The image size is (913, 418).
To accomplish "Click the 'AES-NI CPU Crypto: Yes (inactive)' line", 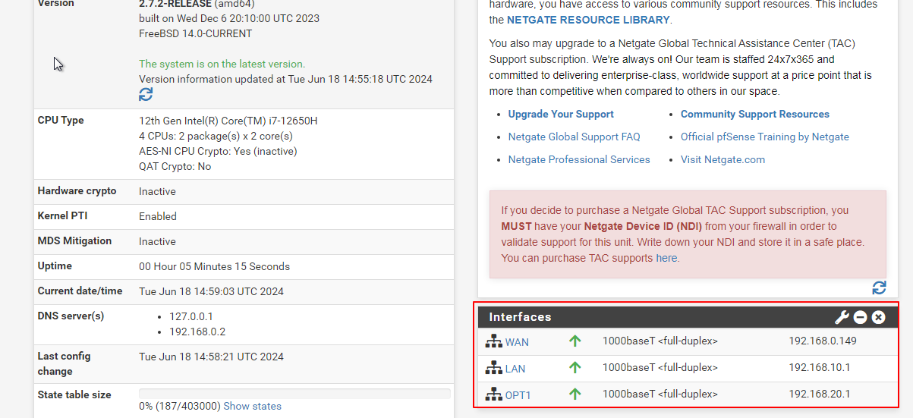I will (x=218, y=151).
